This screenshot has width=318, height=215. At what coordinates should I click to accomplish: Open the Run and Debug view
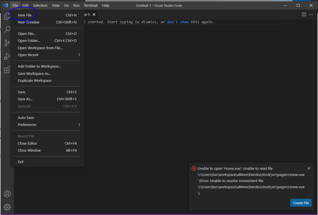pos(7,56)
